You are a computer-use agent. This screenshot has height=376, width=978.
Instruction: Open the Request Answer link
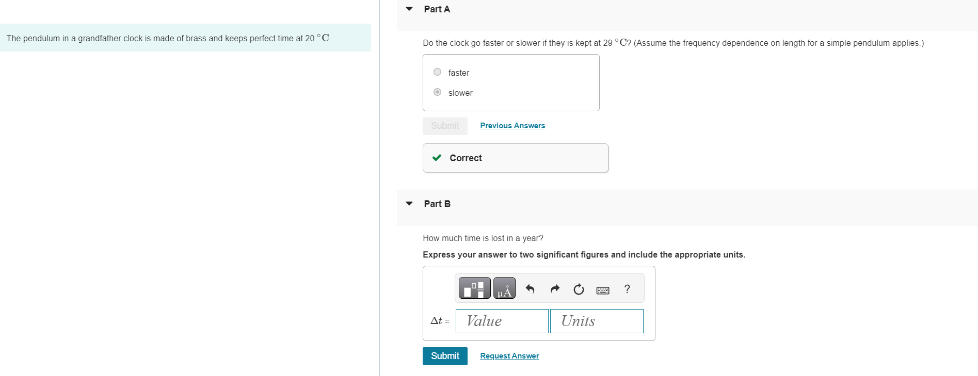point(509,356)
